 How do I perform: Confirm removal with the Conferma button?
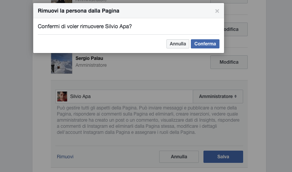[205, 44]
